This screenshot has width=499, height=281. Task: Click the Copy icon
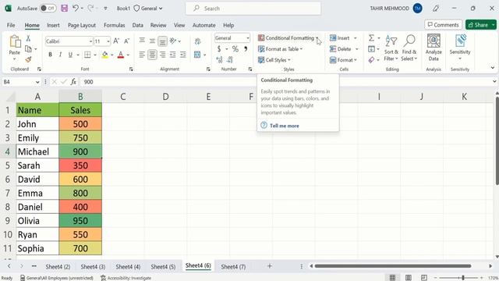coord(28,48)
